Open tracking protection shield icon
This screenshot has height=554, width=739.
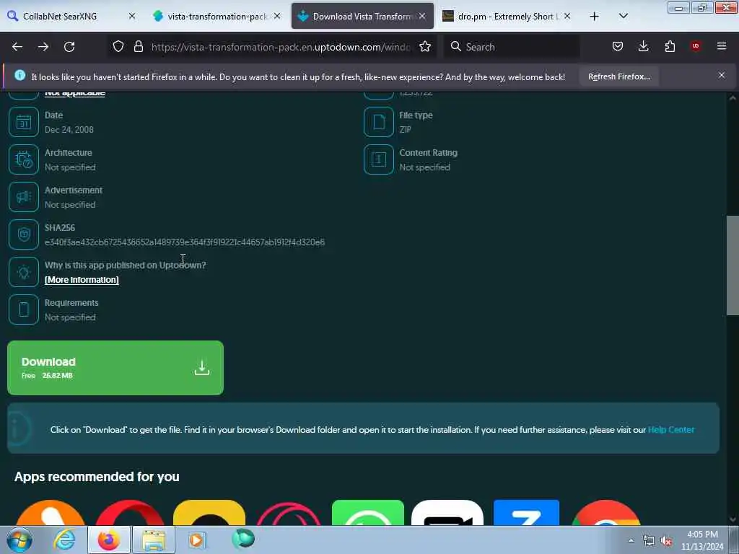point(118,46)
